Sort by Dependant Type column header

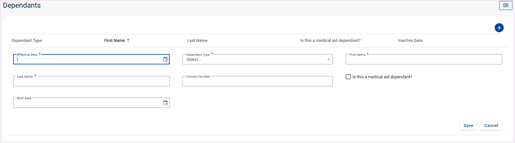[x=27, y=41]
